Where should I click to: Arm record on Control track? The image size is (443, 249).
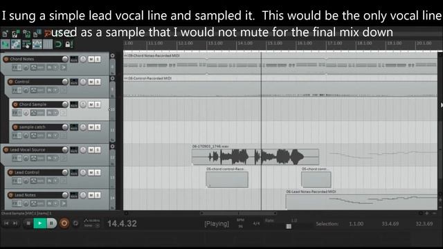pyautogui.click(x=10, y=82)
